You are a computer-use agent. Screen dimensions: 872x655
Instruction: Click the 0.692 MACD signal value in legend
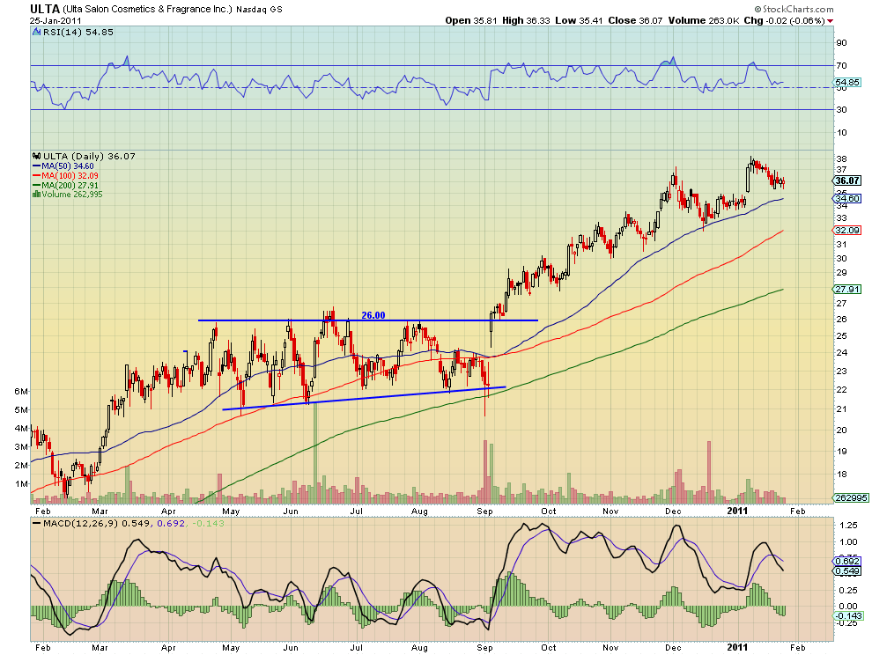coord(171,523)
